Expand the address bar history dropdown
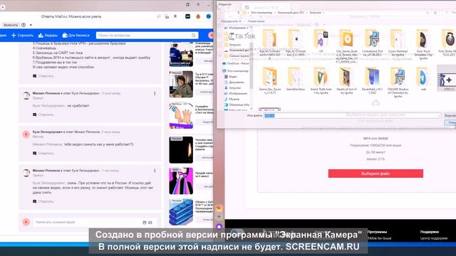 (427, 13)
